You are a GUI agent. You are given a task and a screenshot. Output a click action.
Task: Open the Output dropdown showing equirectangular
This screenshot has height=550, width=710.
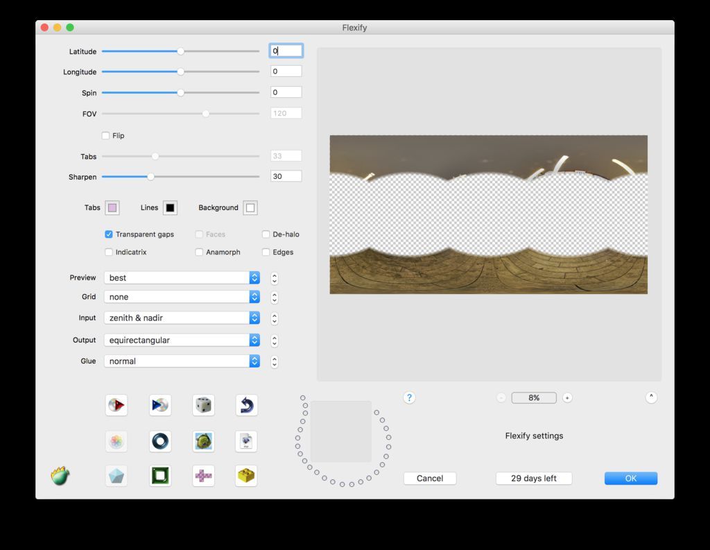[182, 340]
